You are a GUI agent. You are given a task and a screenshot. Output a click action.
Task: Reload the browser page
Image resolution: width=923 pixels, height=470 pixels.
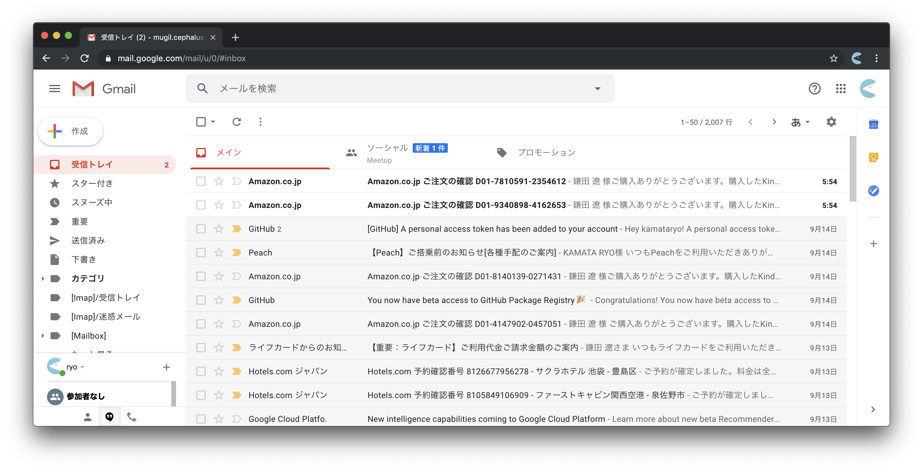[x=84, y=58]
